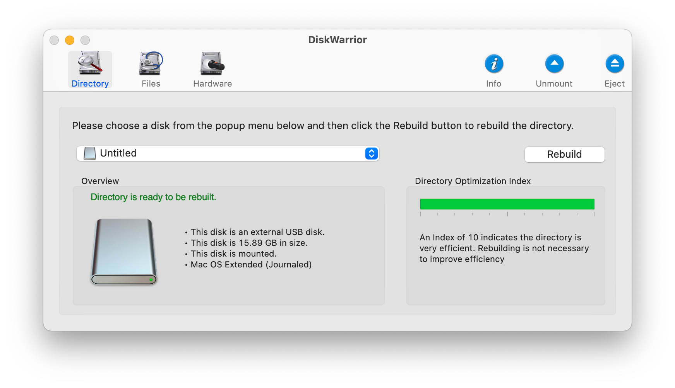
Task: Click 'Mac OS Extended (Journaled)' line
Action: pos(251,264)
